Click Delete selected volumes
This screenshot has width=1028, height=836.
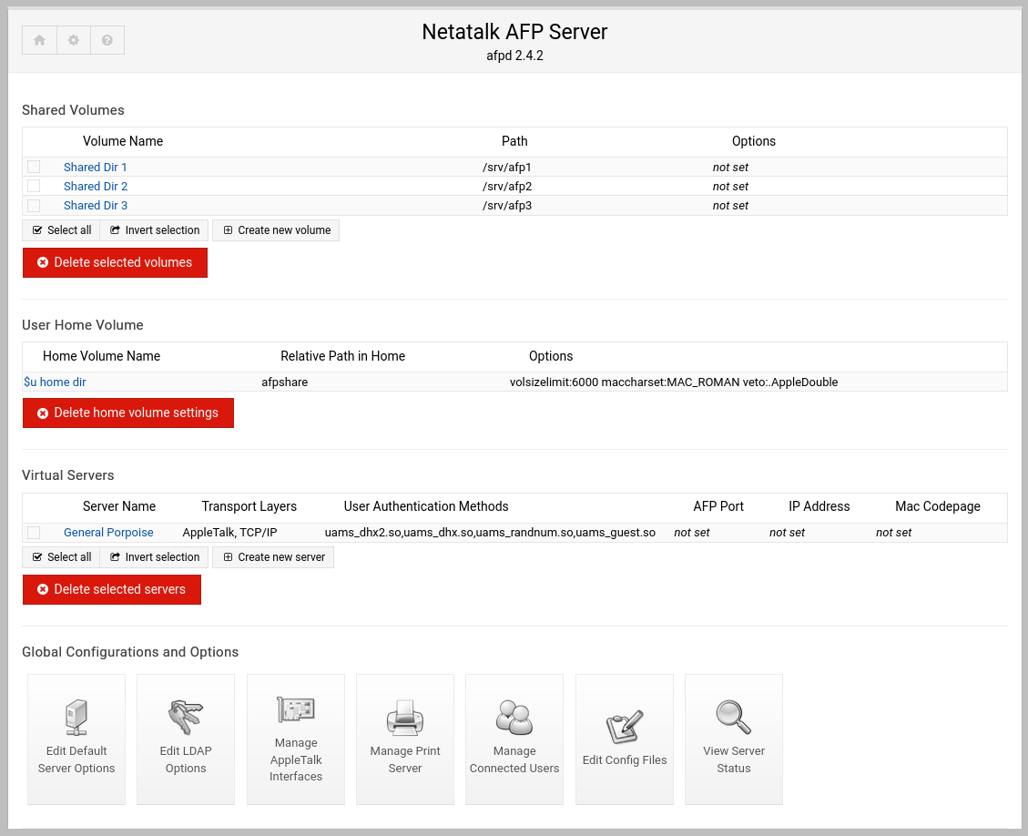(115, 262)
